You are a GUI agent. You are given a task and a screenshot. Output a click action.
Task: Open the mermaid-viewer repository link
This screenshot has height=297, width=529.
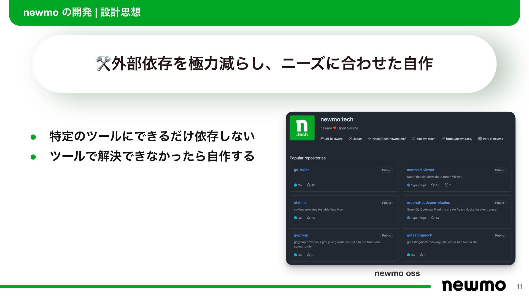[x=420, y=170]
